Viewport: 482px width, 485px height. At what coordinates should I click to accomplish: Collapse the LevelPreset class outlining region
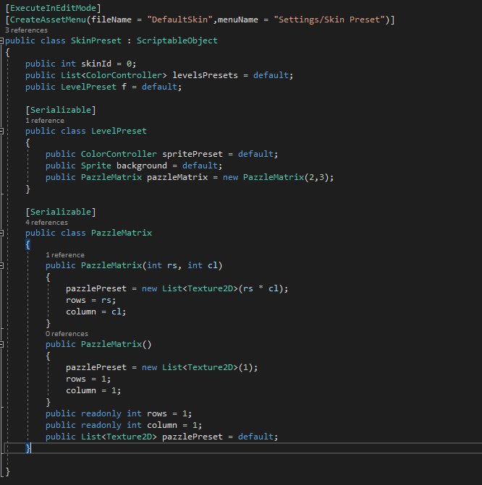coord(1,131)
